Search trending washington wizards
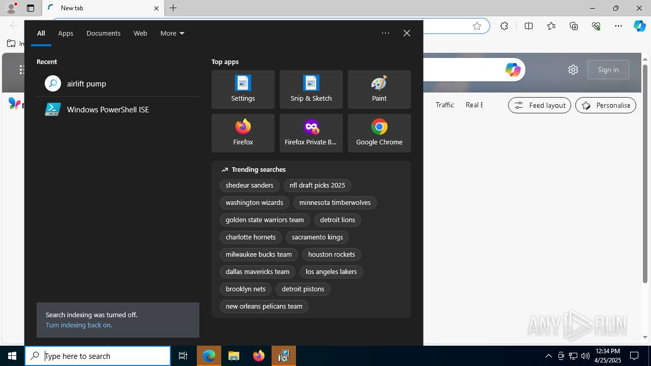Image resolution: width=651 pixels, height=366 pixels. point(254,203)
